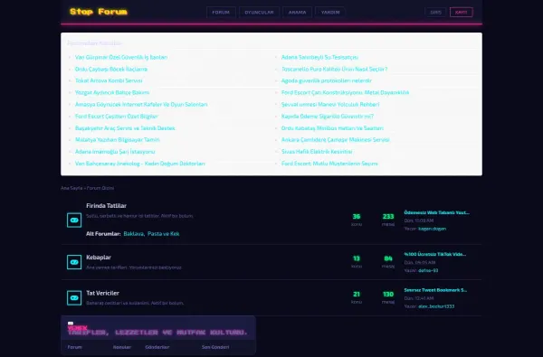Open Ordu Kabataş Minibüs Hatları link

(x=332, y=128)
